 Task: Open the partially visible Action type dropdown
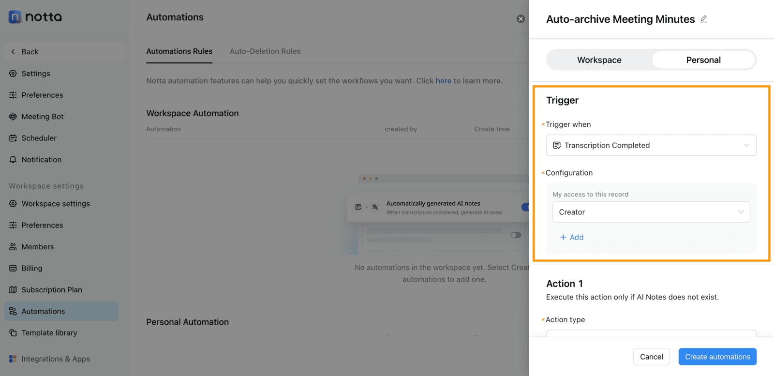651,333
